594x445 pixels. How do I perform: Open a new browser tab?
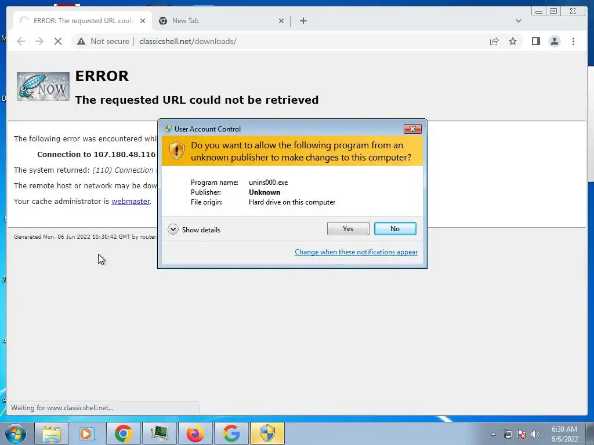303,21
